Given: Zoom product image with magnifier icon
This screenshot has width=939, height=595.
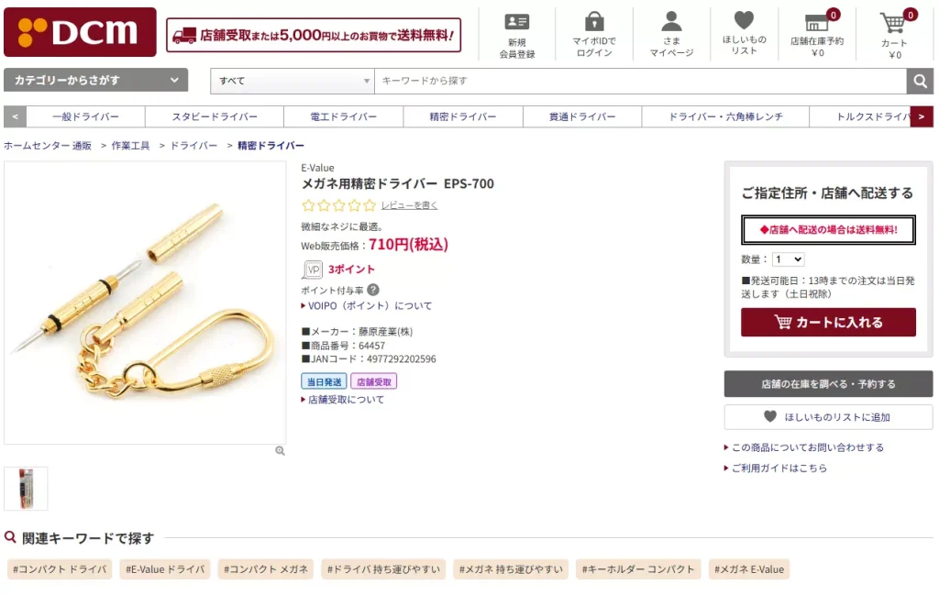Looking at the screenshot, I should pos(280,451).
